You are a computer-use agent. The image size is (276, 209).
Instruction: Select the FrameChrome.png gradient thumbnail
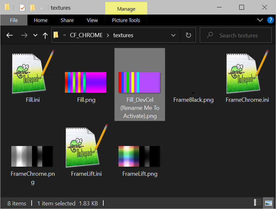coord(32,156)
